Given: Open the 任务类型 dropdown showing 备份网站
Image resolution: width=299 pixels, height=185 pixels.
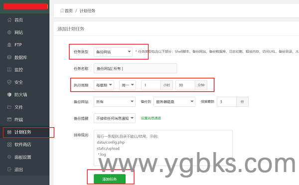Looking at the screenshot, I should click(x=113, y=52).
